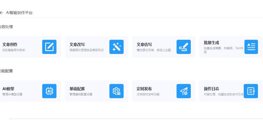Select the 文章改写 title text
The height and width of the screenshot is (120, 263).
(77, 45)
